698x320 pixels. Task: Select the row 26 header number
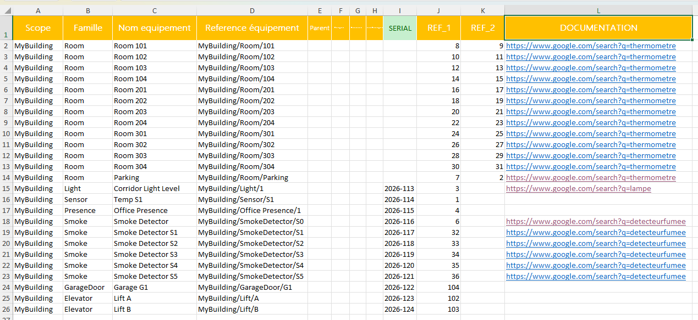point(6,310)
